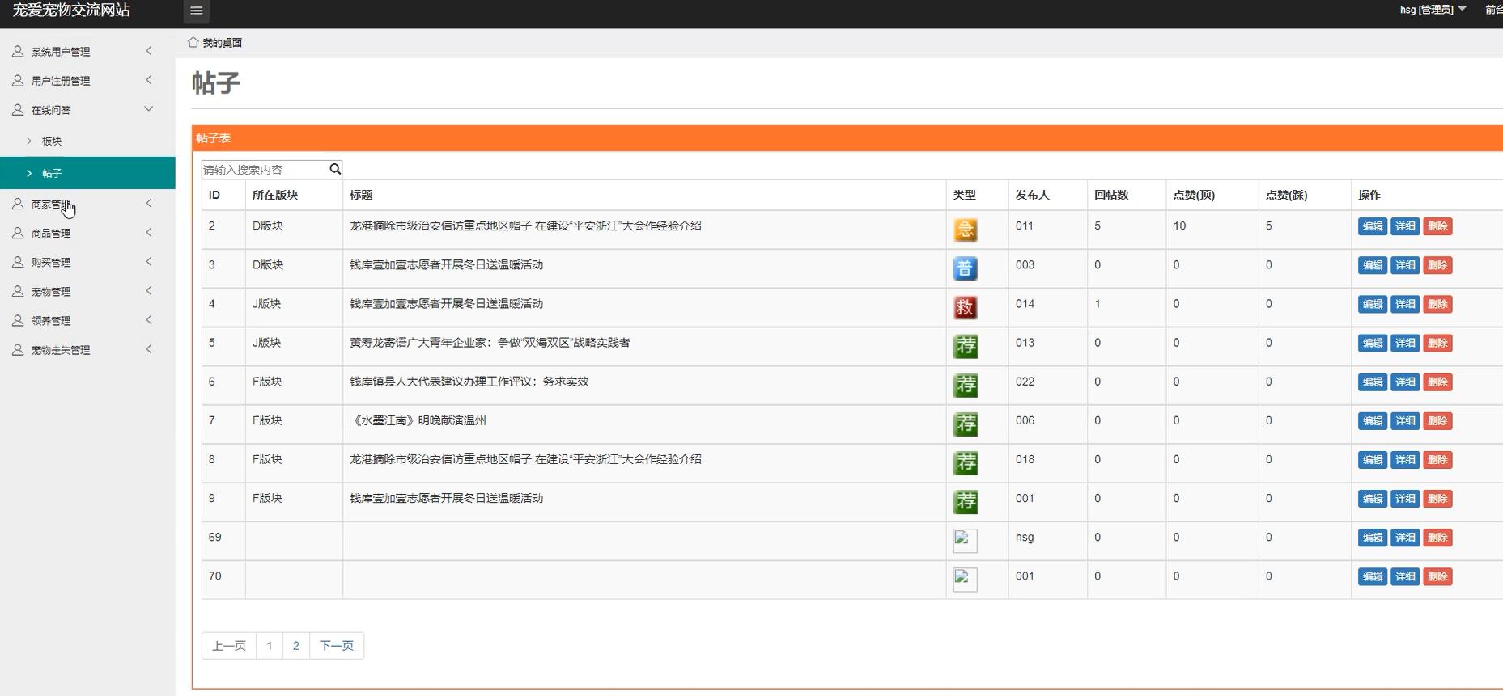This screenshot has width=1503, height=696.
Task: Go to 下一页 in pagination
Action: pyautogui.click(x=337, y=645)
